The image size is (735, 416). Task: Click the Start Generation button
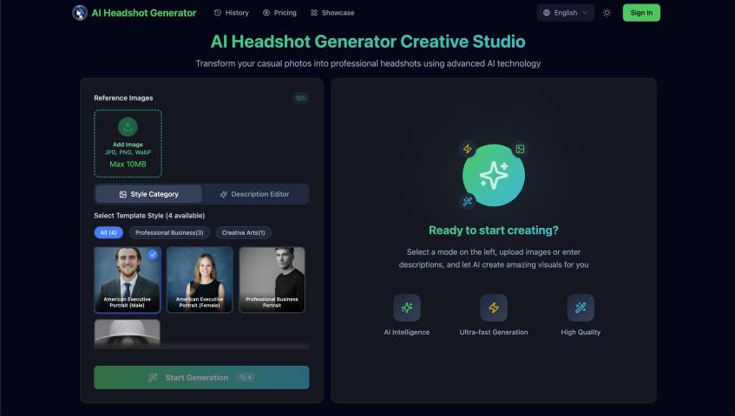(201, 378)
